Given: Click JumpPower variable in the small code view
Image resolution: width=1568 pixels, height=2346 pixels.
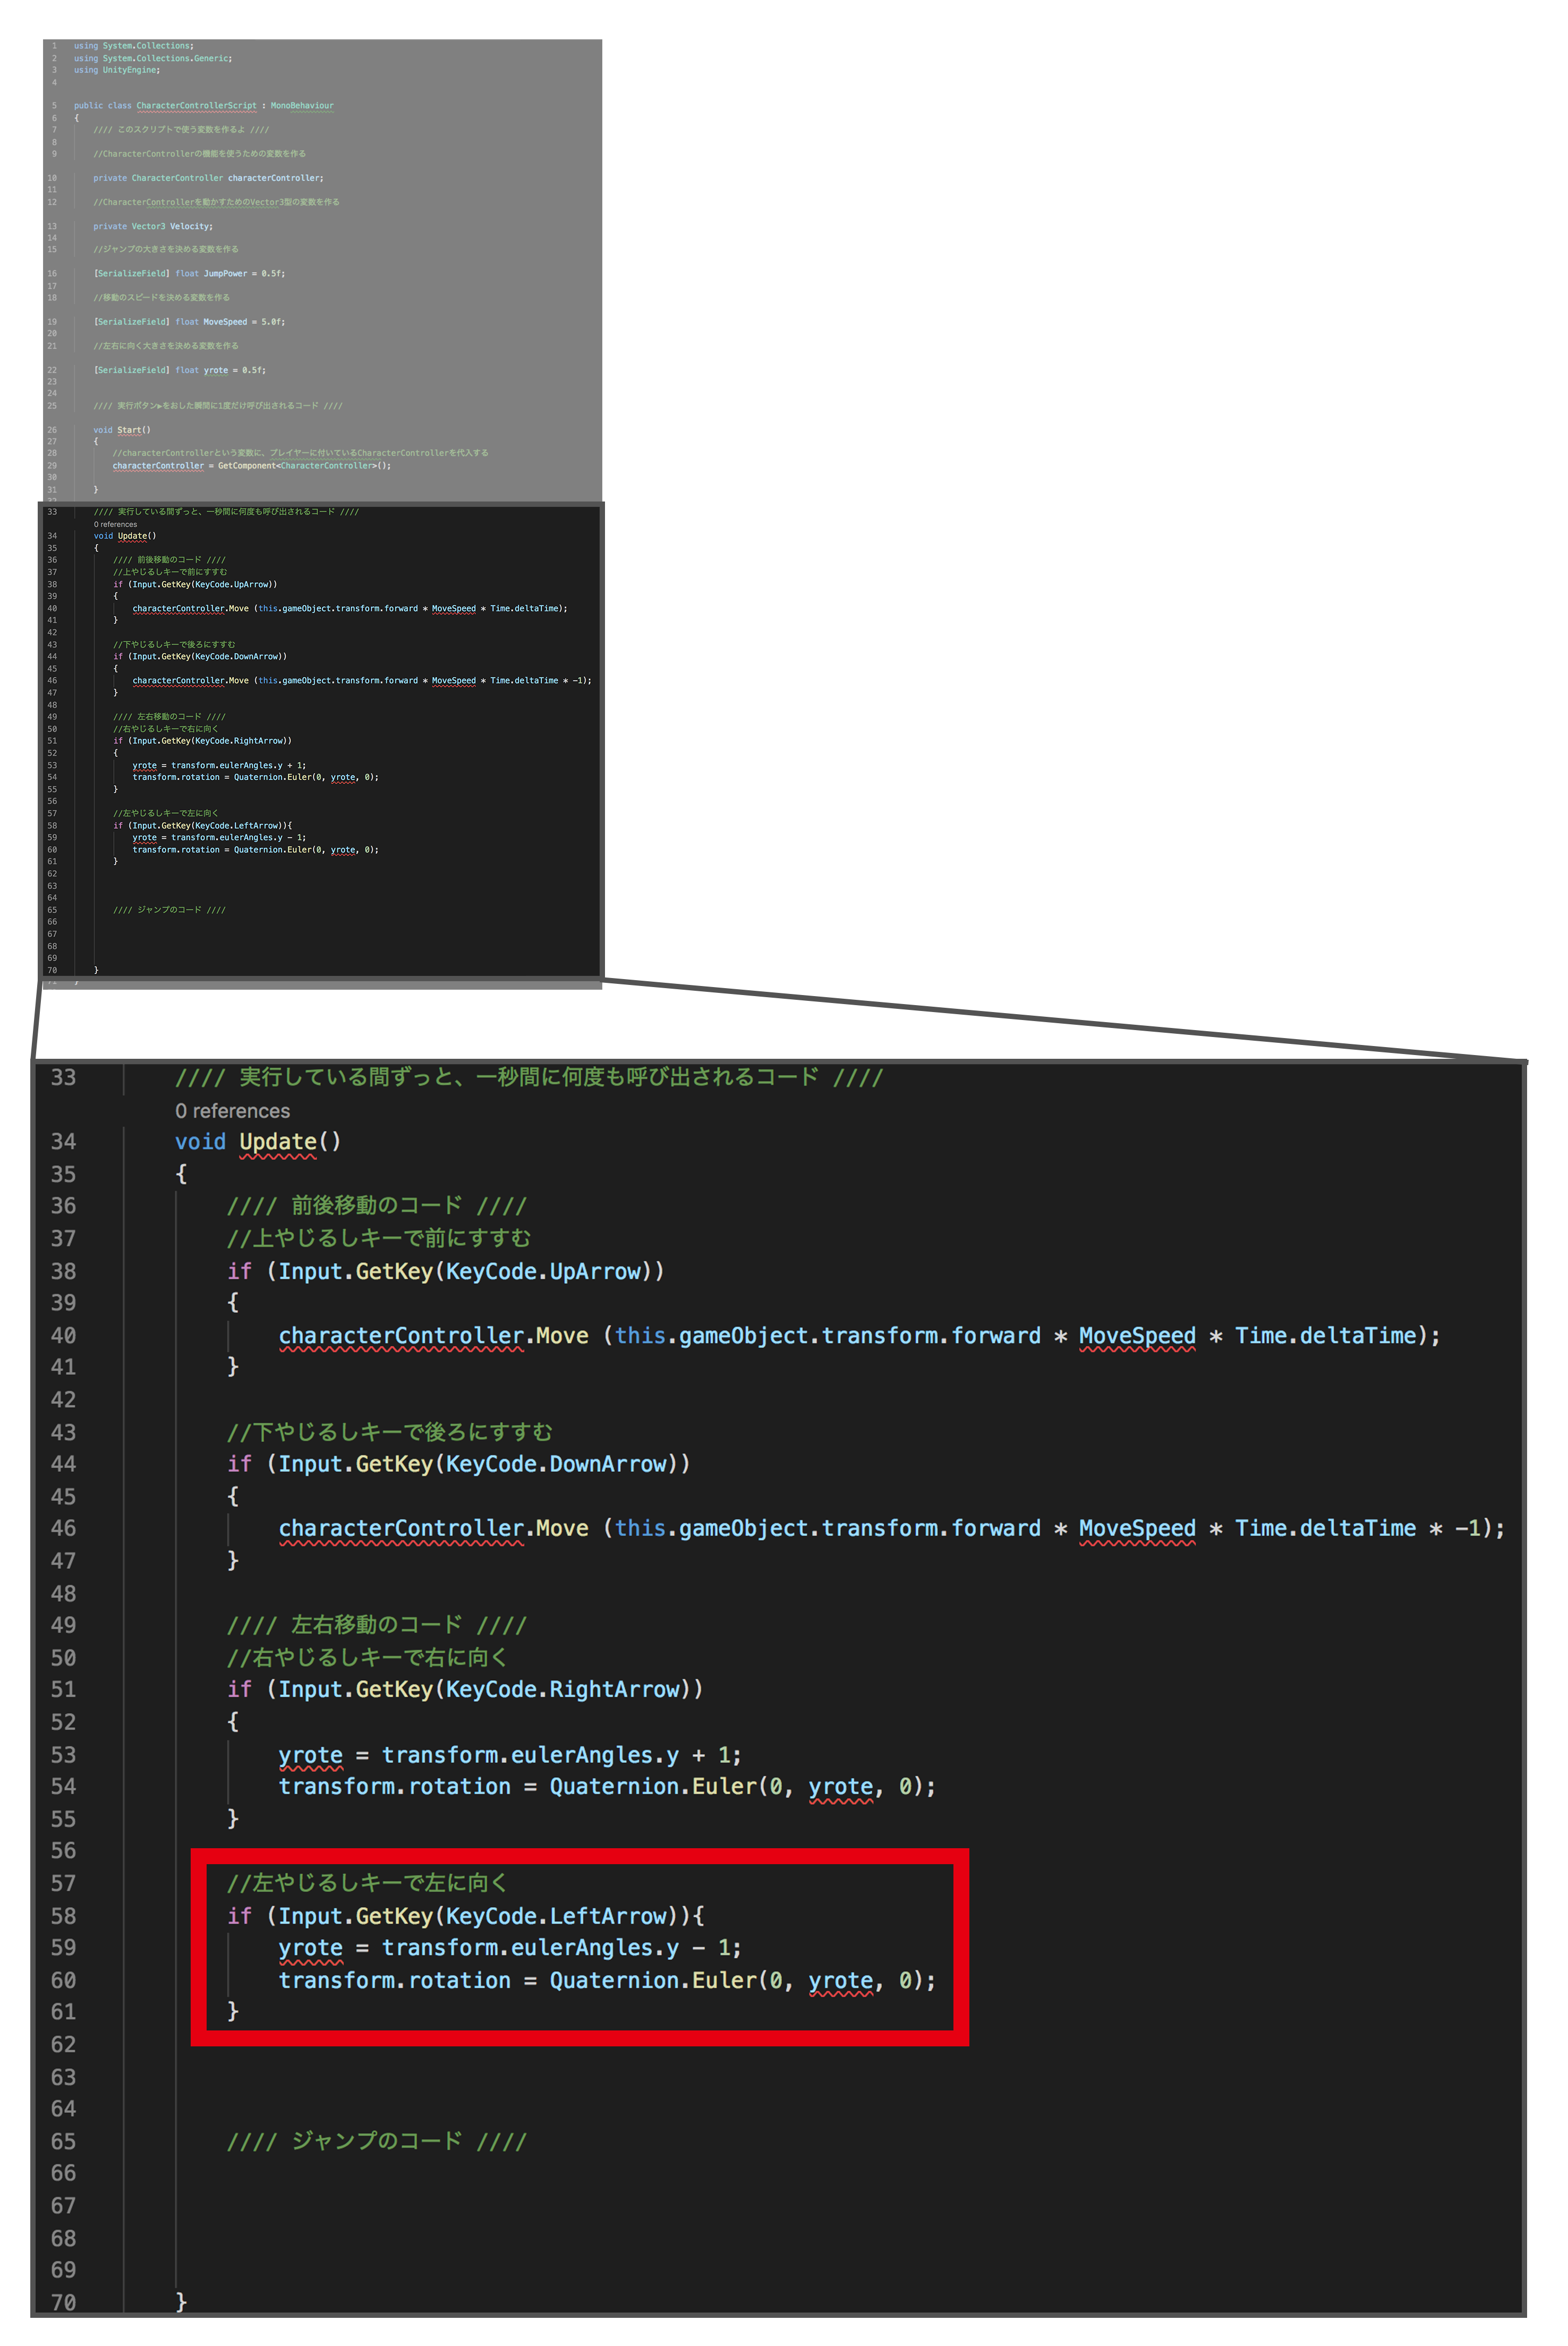Looking at the screenshot, I should (225, 273).
